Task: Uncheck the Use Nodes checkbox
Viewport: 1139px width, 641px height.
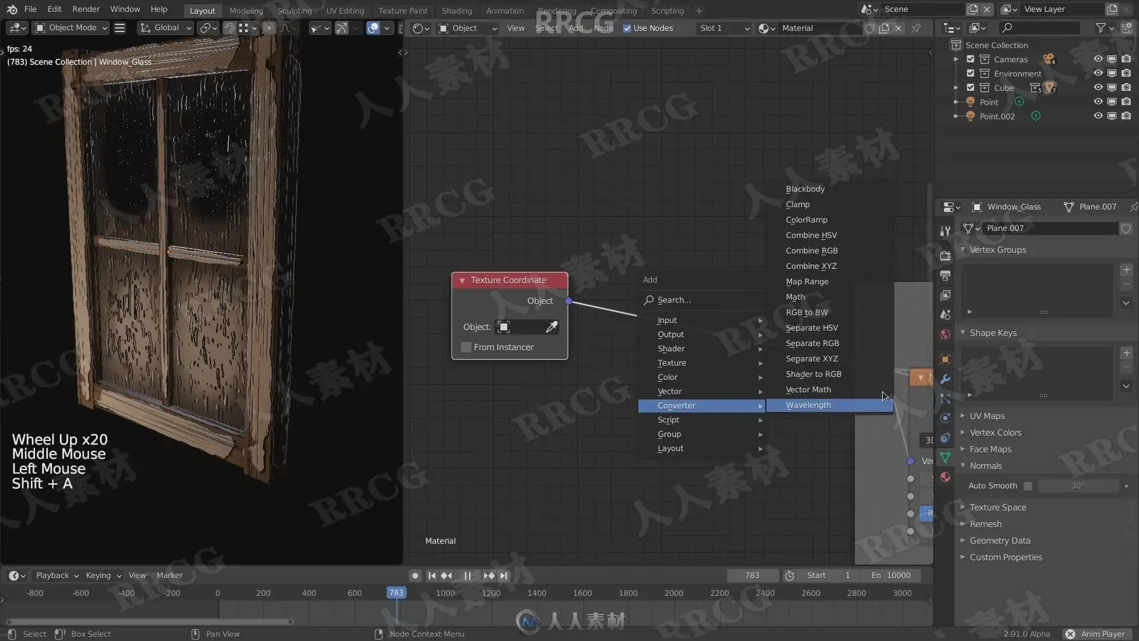Action: point(627,28)
